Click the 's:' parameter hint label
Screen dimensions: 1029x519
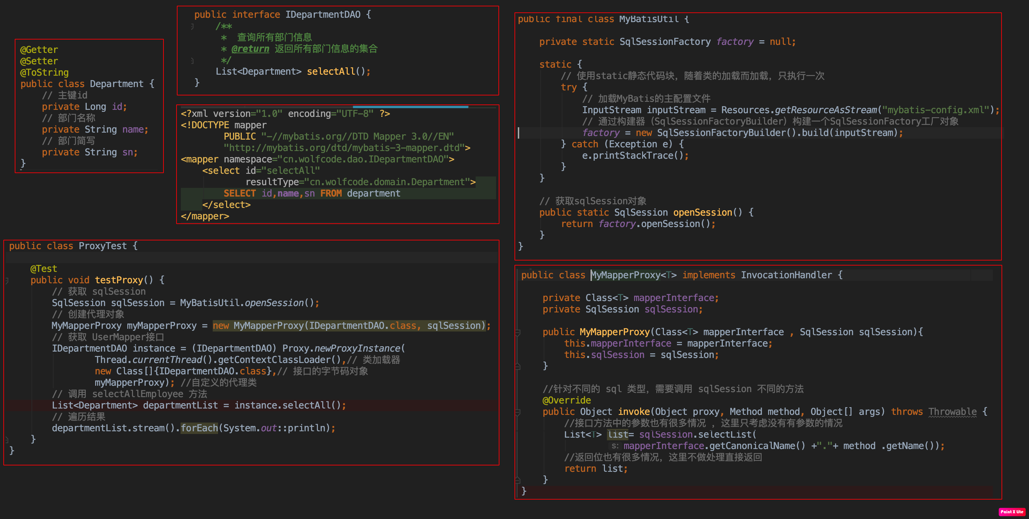point(615,446)
